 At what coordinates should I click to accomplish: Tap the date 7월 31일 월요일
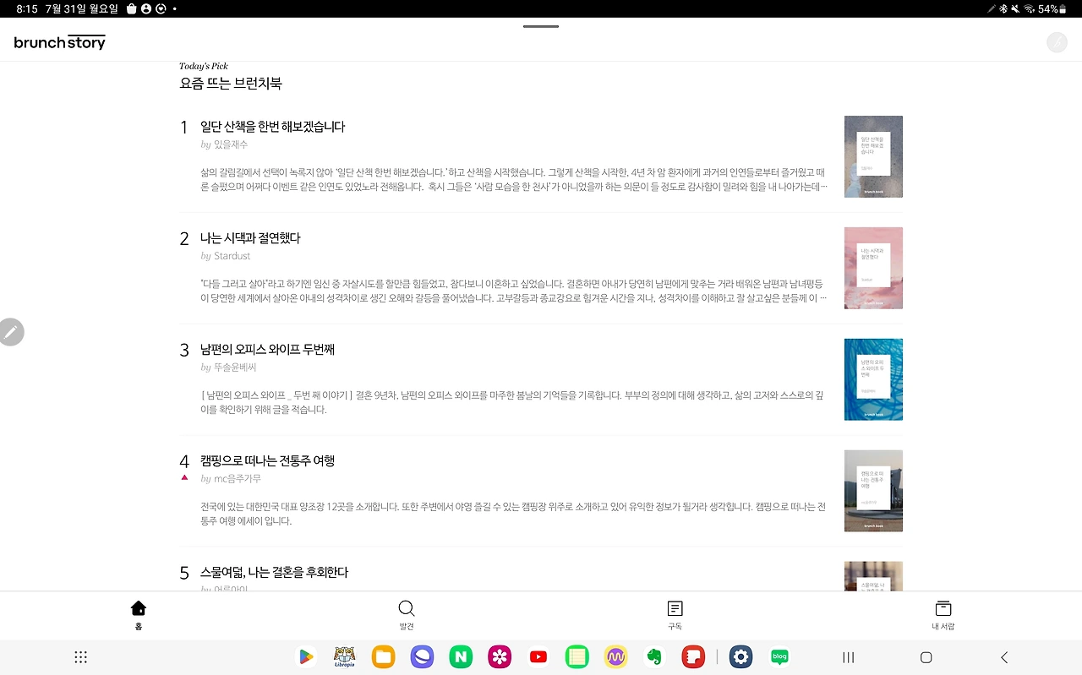click(83, 8)
